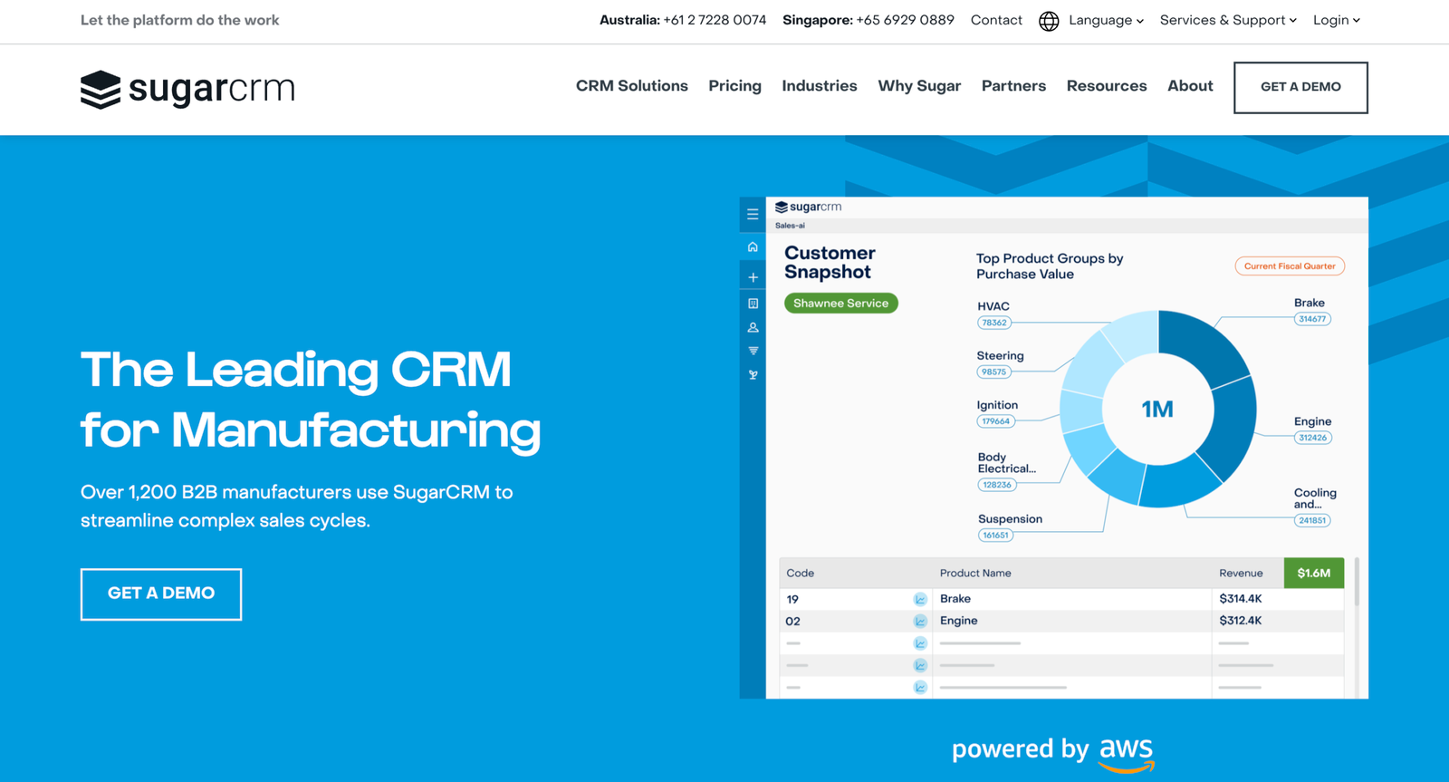
Task: Click the header GET A DEMO button
Action: pos(1300,87)
